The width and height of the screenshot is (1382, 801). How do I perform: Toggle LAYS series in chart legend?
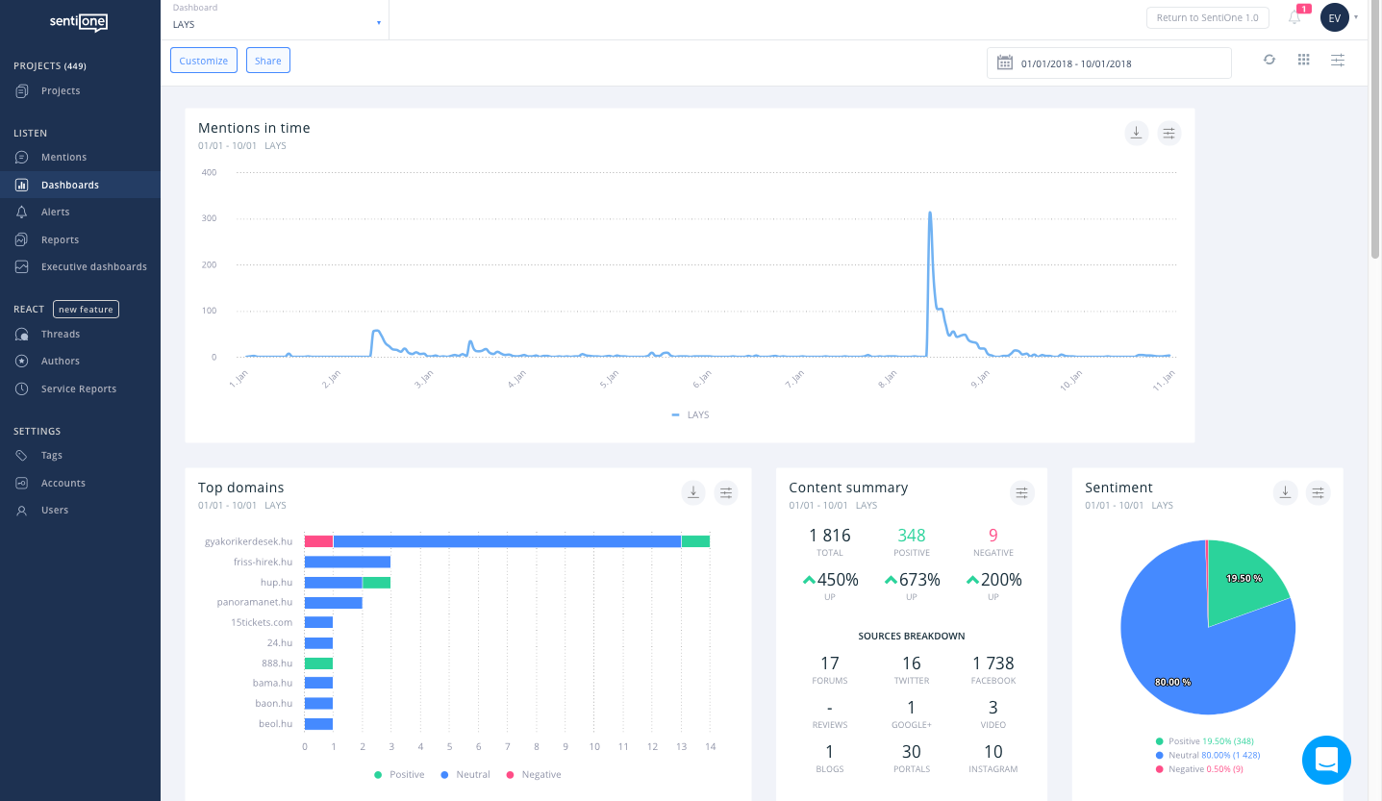691,415
